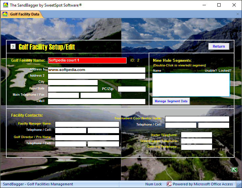Viewport: 242px width, 188px height.
Task: Focus the EMail field
Action: [x=97, y=102]
